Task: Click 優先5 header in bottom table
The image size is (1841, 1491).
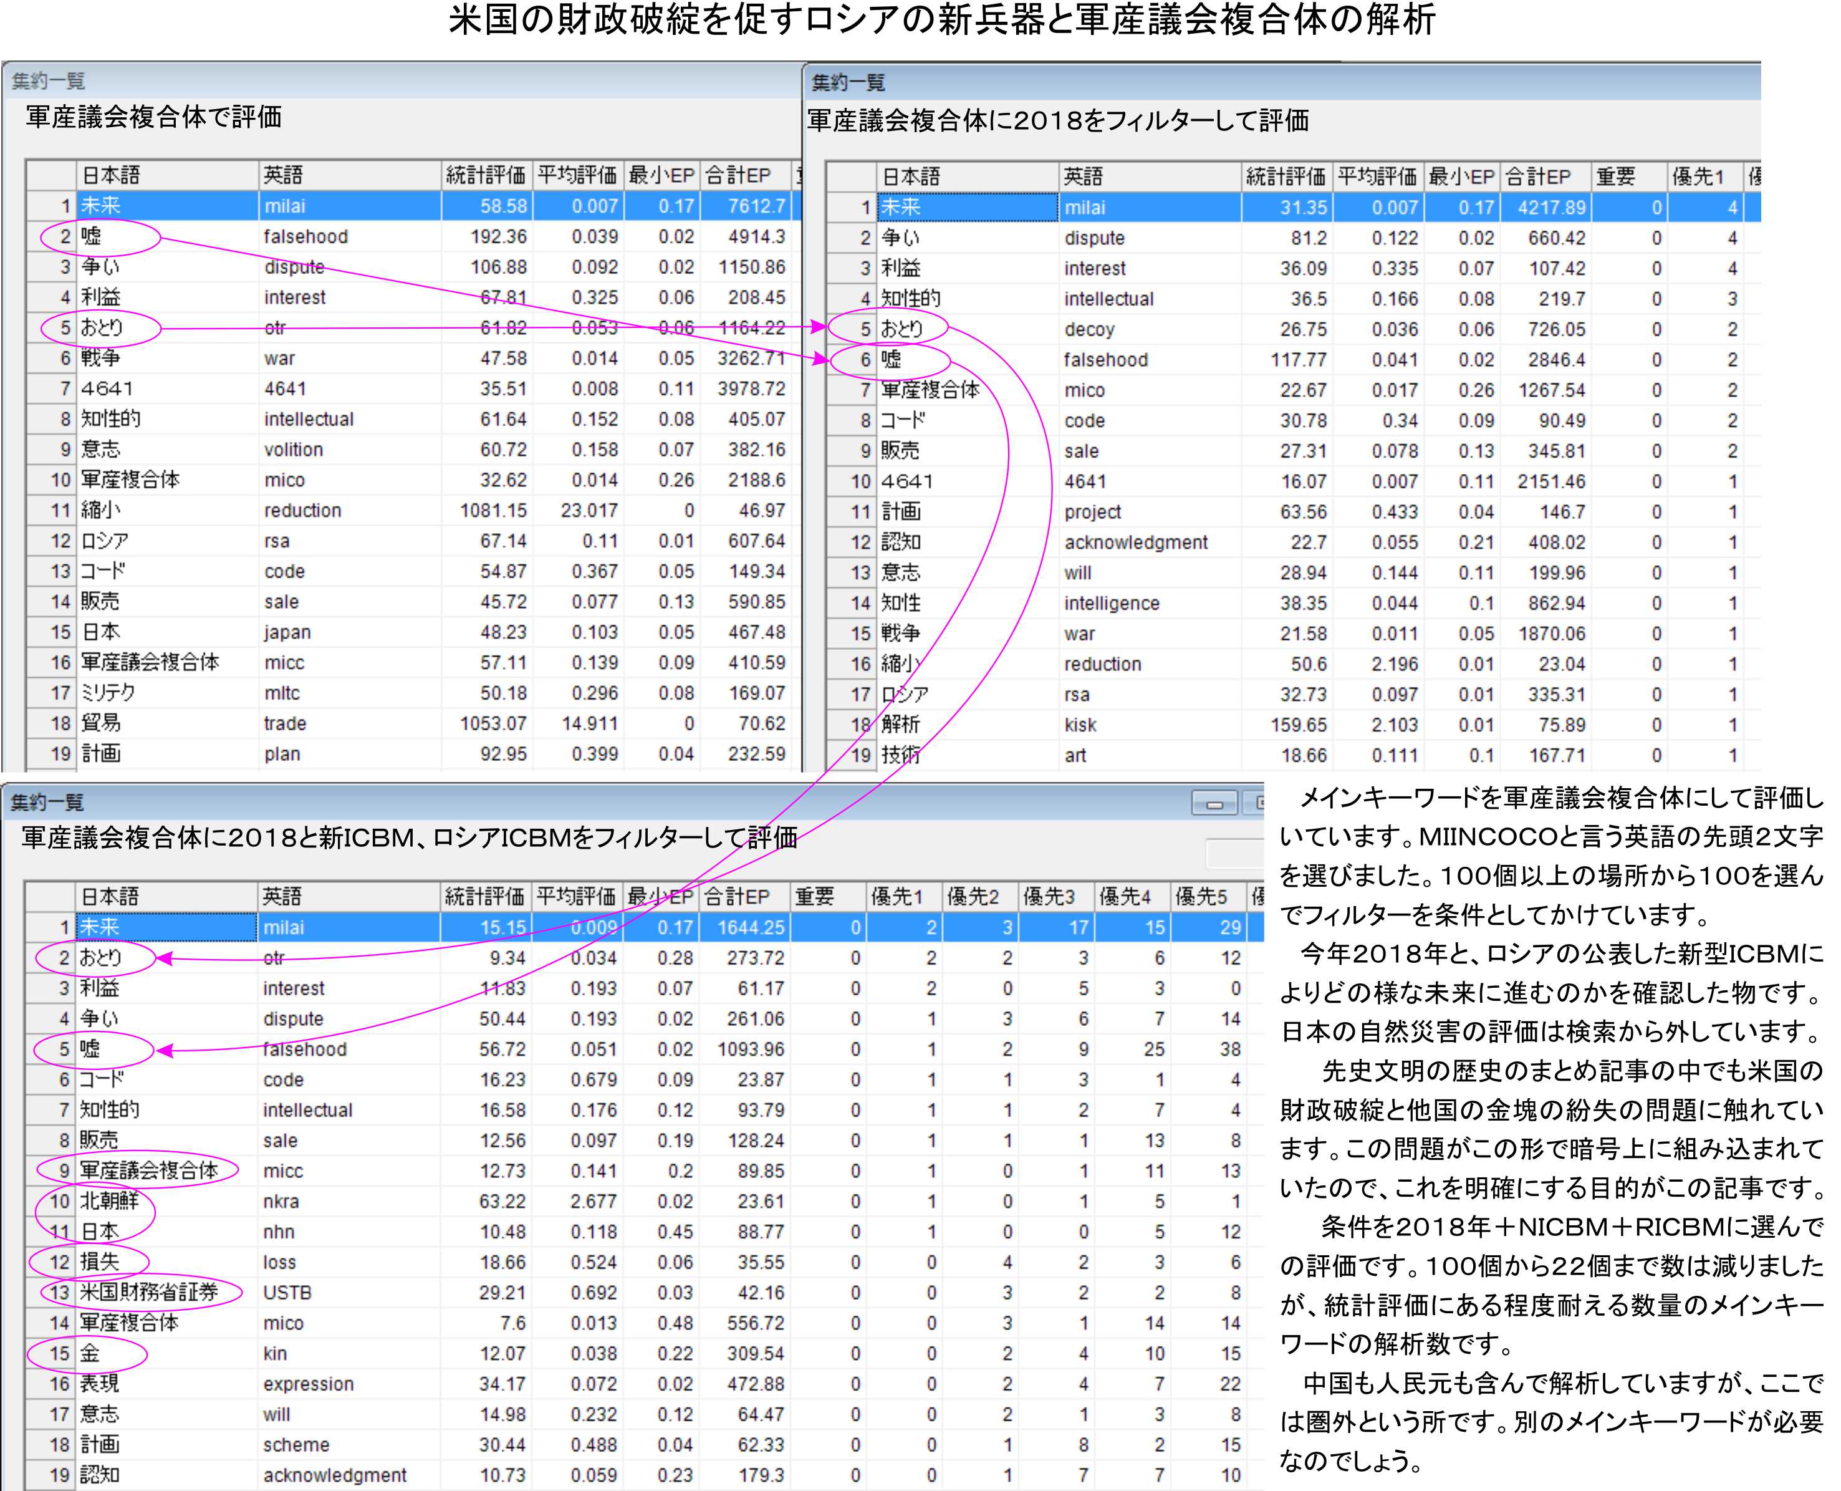Action: coord(1208,897)
